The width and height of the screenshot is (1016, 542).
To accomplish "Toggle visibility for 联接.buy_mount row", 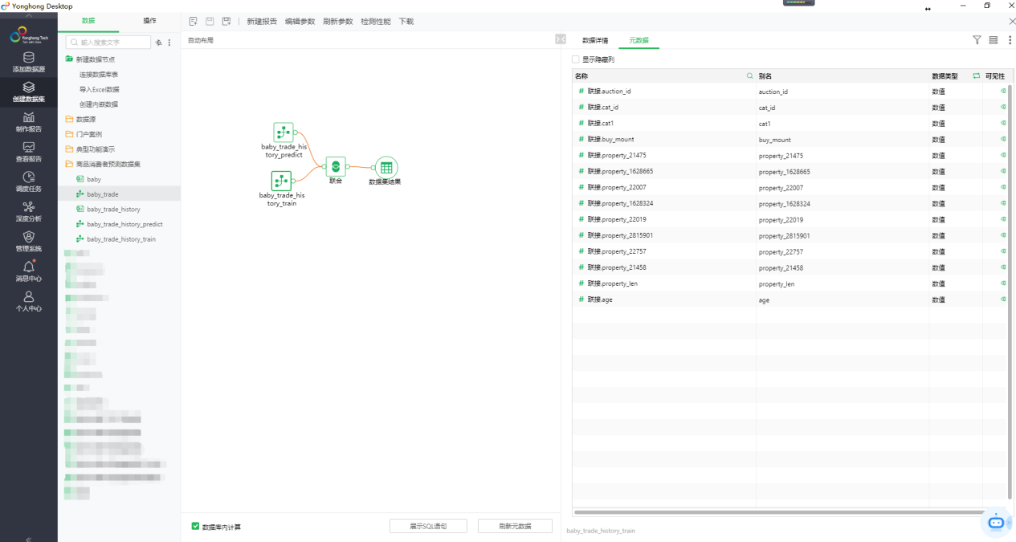I will [1003, 139].
